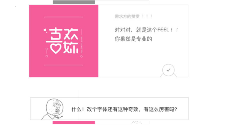Click the line 你果然是专业的
The height and width of the screenshot is (126, 225).
(x=133, y=39)
